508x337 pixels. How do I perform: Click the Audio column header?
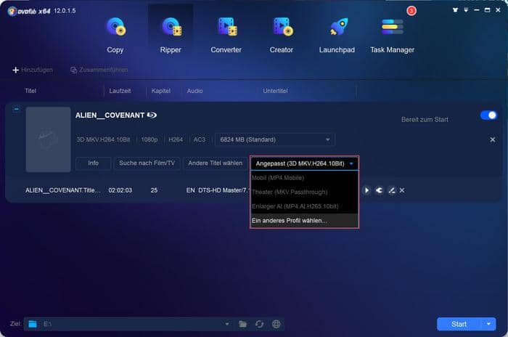point(194,91)
